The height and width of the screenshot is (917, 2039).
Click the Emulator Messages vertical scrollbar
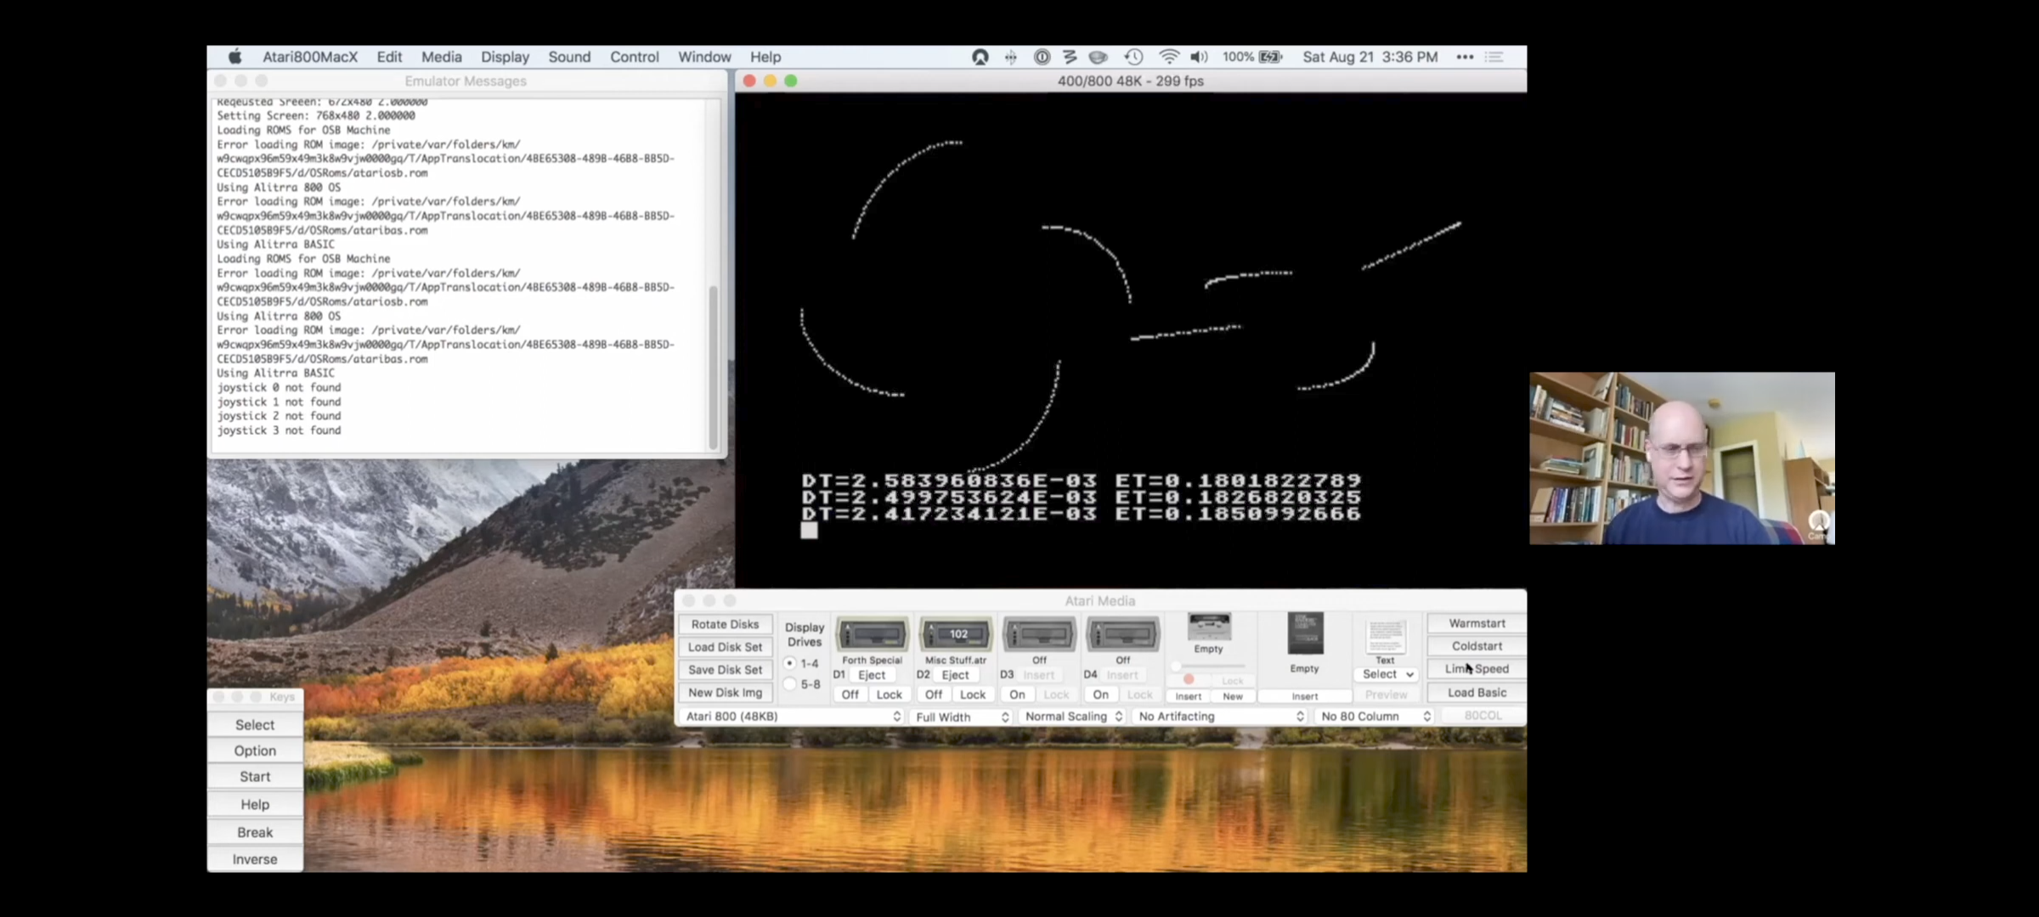pyautogui.click(x=713, y=367)
